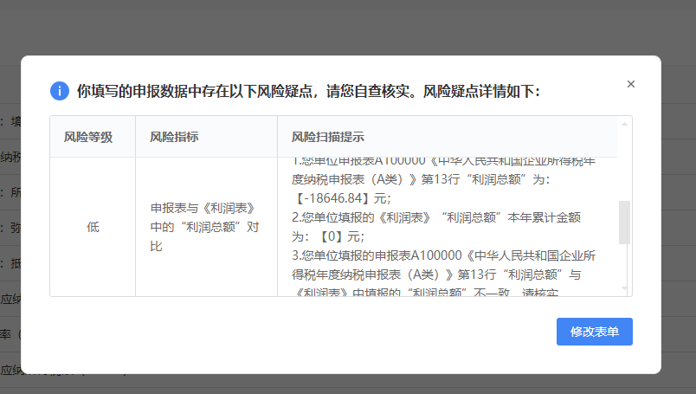Image resolution: width=696 pixels, height=394 pixels.
Task: Click the line starting 2.您单位填报的《利润表》
Action: (436, 217)
